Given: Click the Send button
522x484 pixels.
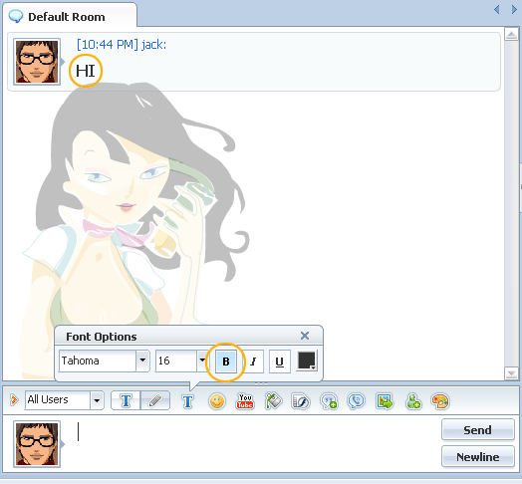Looking at the screenshot, I should (478, 430).
